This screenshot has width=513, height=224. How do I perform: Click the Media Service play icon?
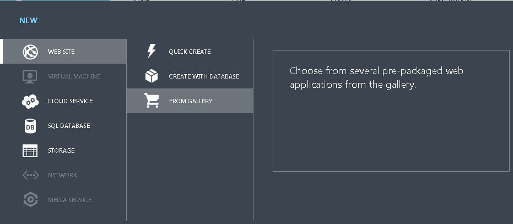coord(30,200)
